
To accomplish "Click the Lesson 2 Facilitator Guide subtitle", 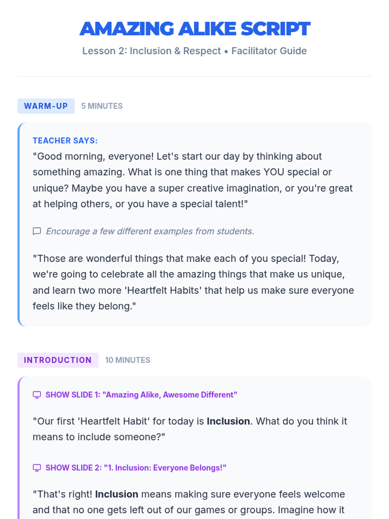I will pyautogui.click(x=194, y=51).
